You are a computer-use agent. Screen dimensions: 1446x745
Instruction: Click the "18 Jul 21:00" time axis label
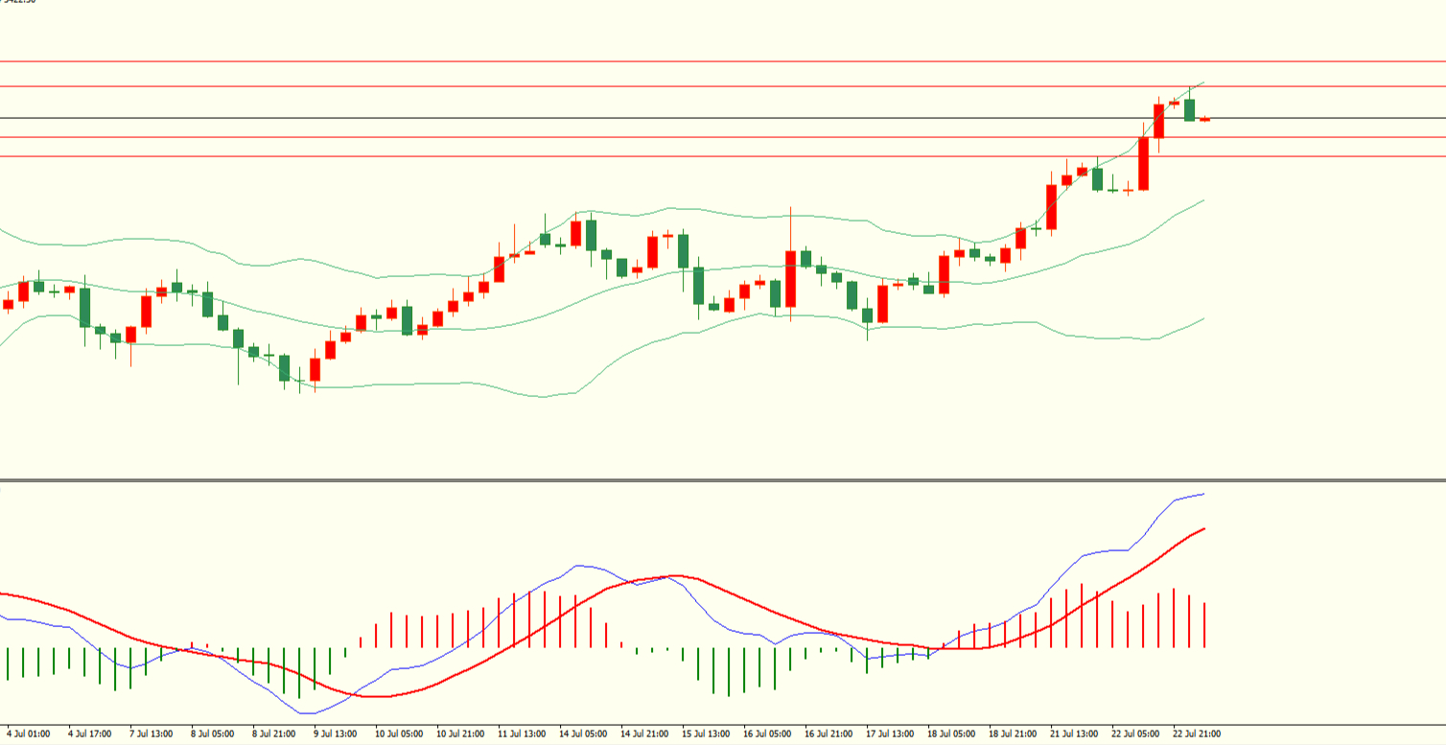(1013, 734)
